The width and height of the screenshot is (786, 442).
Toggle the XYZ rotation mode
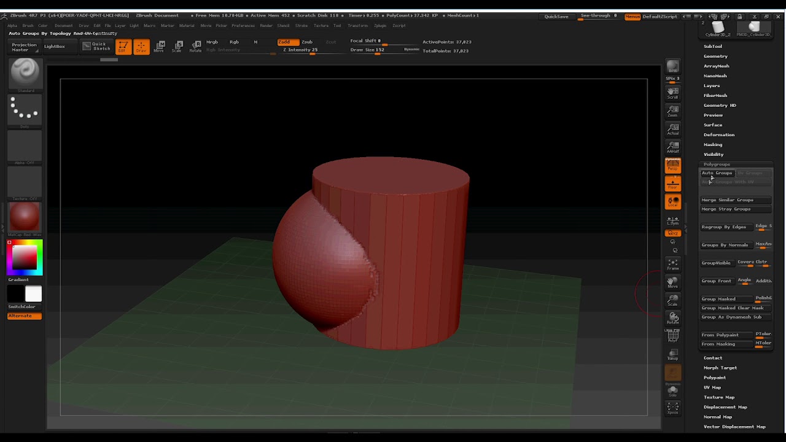pos(673,233)
